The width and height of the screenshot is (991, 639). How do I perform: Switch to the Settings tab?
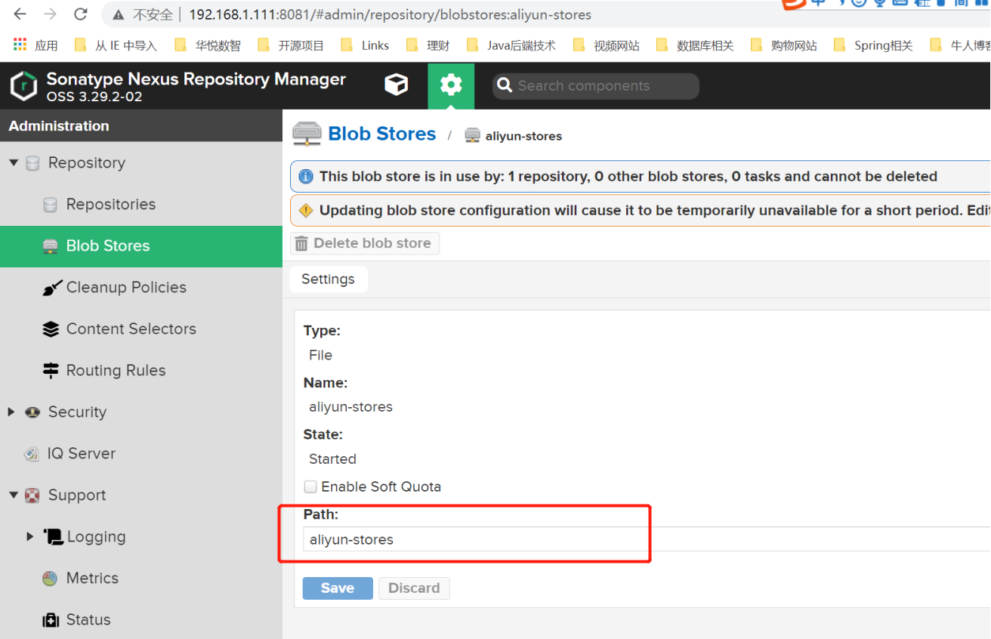pyautogui.click(x=328, y=279)
